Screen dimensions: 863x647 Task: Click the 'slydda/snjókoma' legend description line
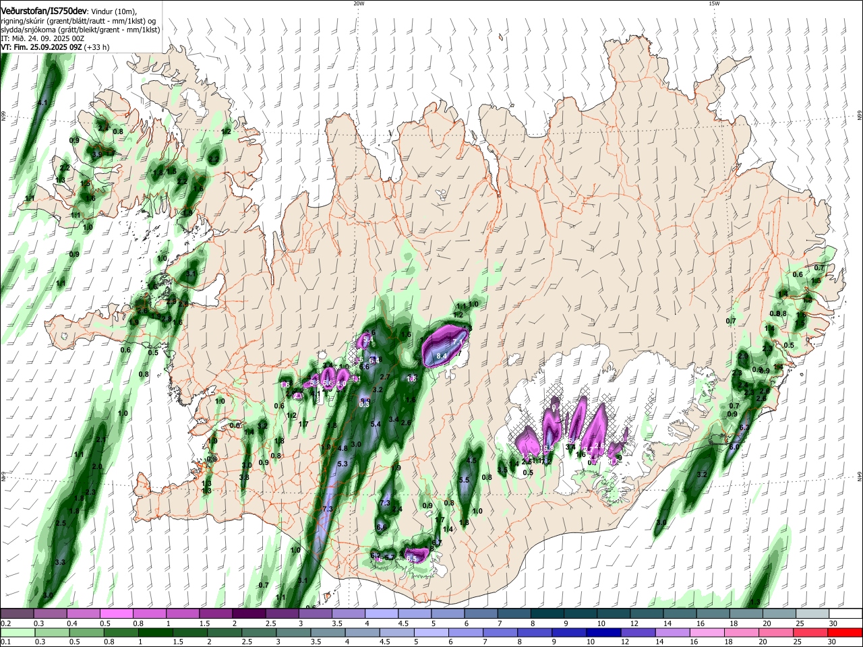[x=80, y=30]
